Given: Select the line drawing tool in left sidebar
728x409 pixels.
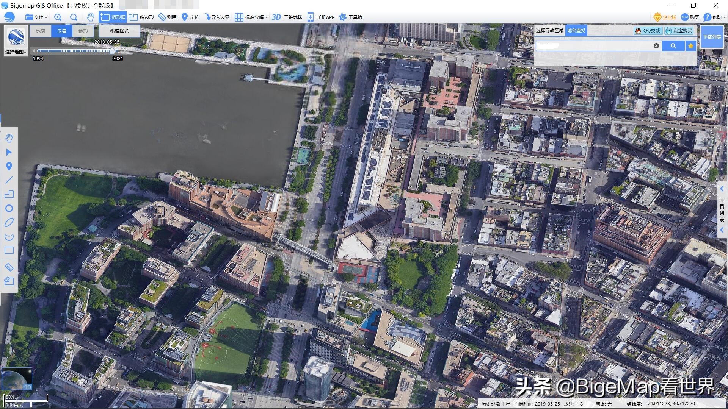Looking at the screenshot, I should click(9, 180).
